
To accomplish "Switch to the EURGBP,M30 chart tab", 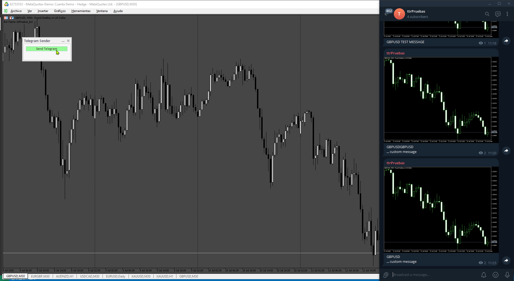I will click(40, 276).
